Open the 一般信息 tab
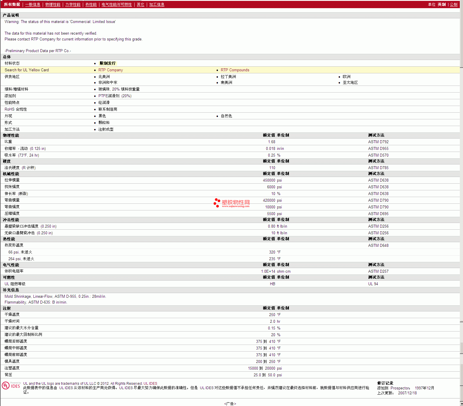The height and width of the screenshot is (406, 463). click(33, 4)
